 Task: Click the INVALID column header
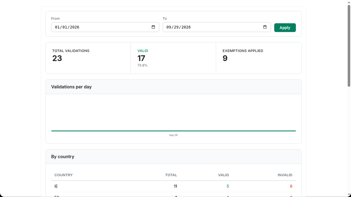[285, 175]
